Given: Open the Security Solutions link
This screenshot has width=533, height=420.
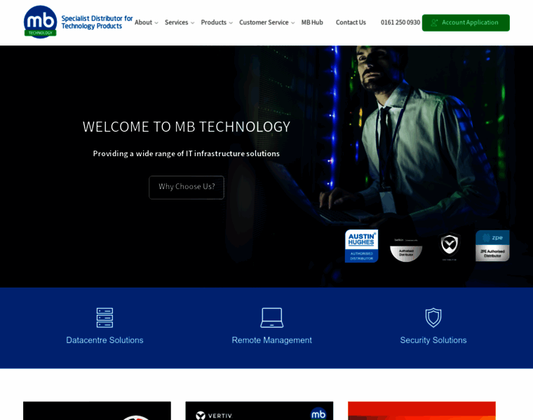Looking at the screenshot, I should point(433,340).
